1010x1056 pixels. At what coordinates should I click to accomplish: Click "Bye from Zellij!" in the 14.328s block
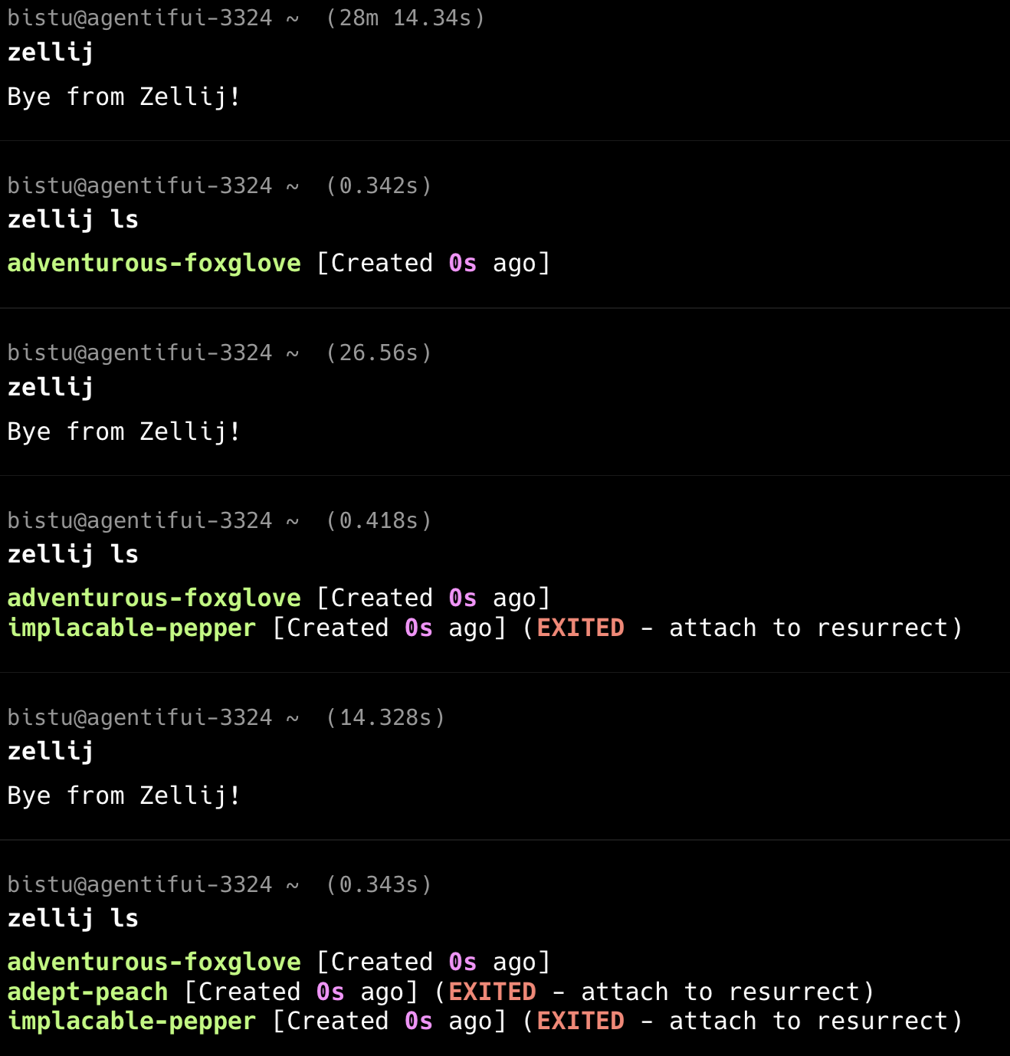124,795
